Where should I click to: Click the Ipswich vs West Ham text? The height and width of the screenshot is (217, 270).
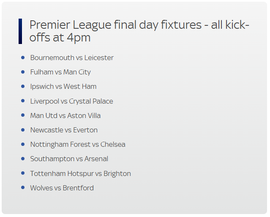[x=63, y=87]
